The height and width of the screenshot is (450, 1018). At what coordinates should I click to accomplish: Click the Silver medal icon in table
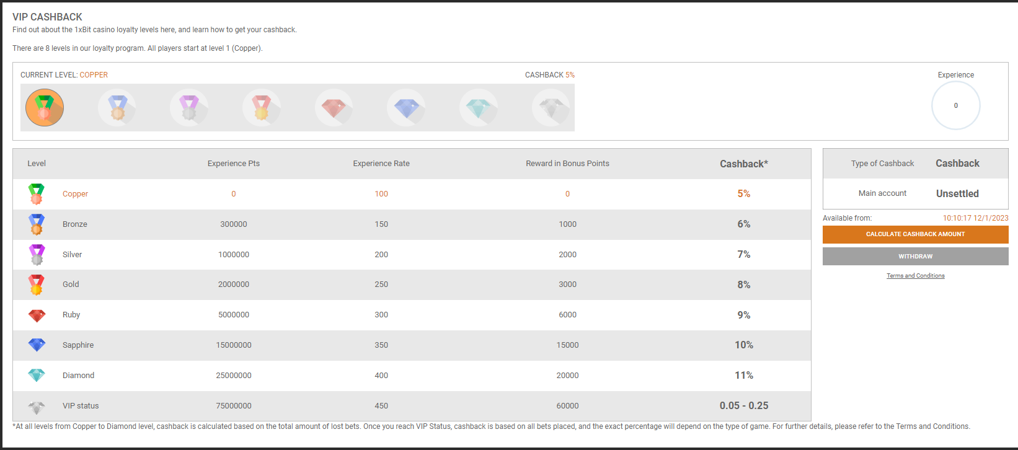(37, 255)
